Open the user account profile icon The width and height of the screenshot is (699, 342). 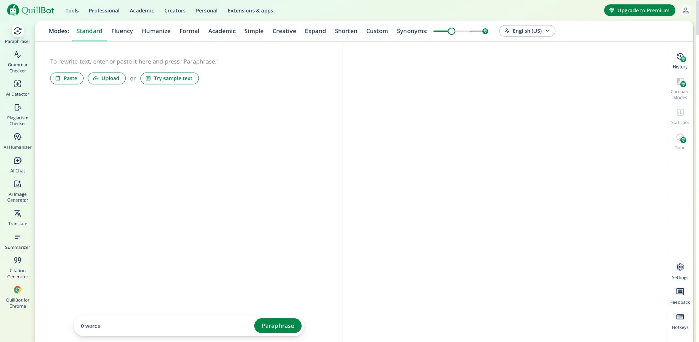tap(685, 10)
